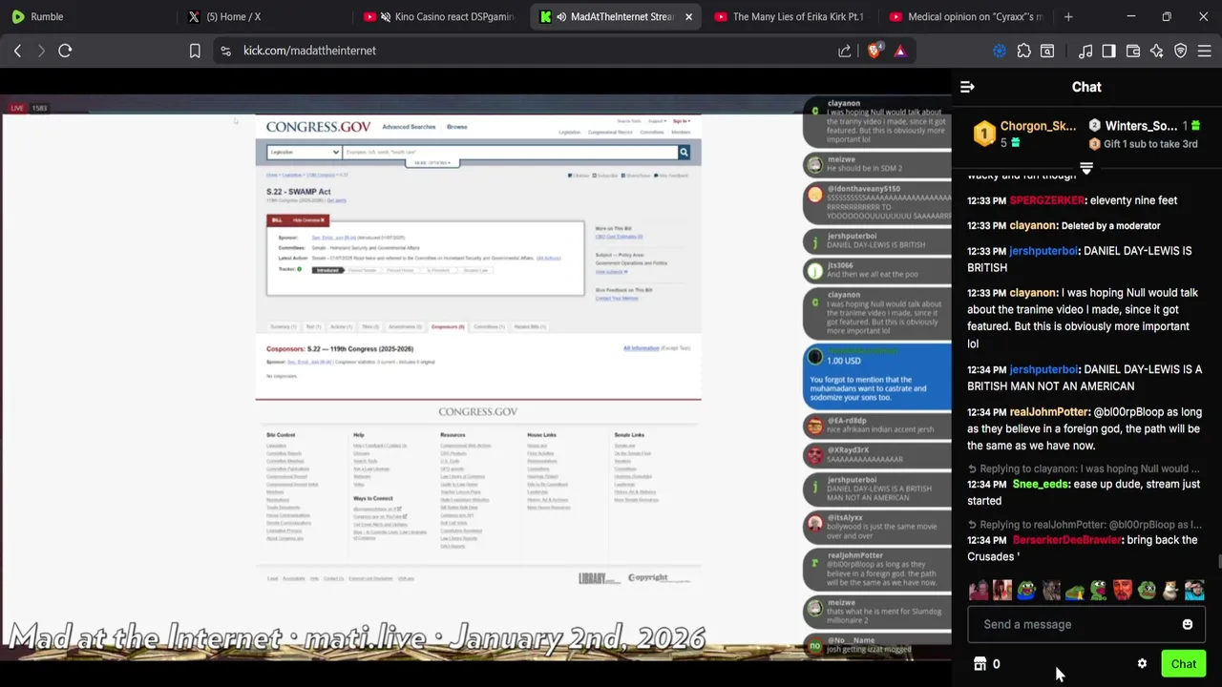
Task: Click the LIVE badge on the stream
Action: pyautogui.click(x=17, y=108)
